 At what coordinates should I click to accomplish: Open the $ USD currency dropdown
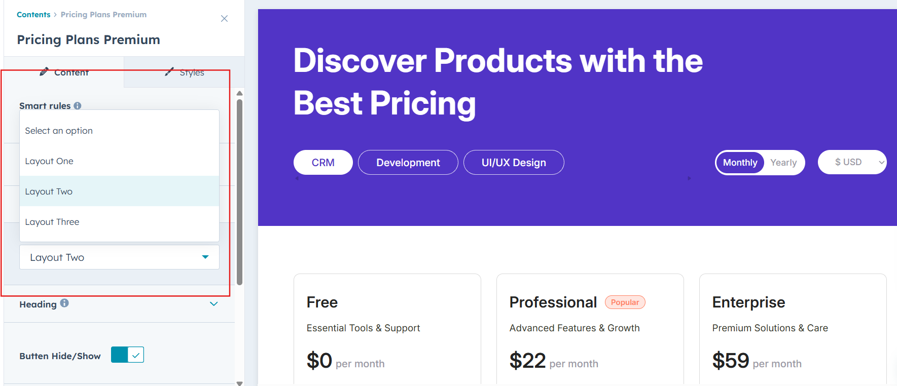coord(852,162)
